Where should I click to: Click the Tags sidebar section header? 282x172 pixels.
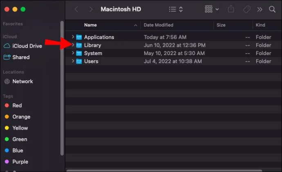pyautogui.click(x=8, y=96)
